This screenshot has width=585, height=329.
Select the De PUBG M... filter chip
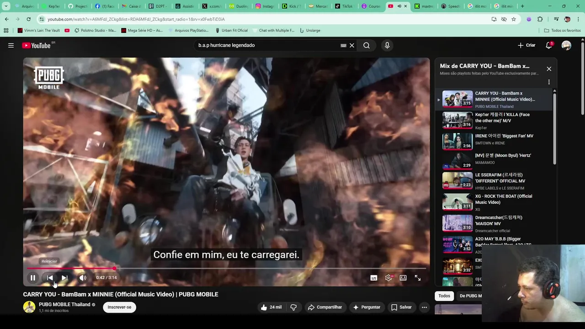pyautogui.click(x=470, y=296)
